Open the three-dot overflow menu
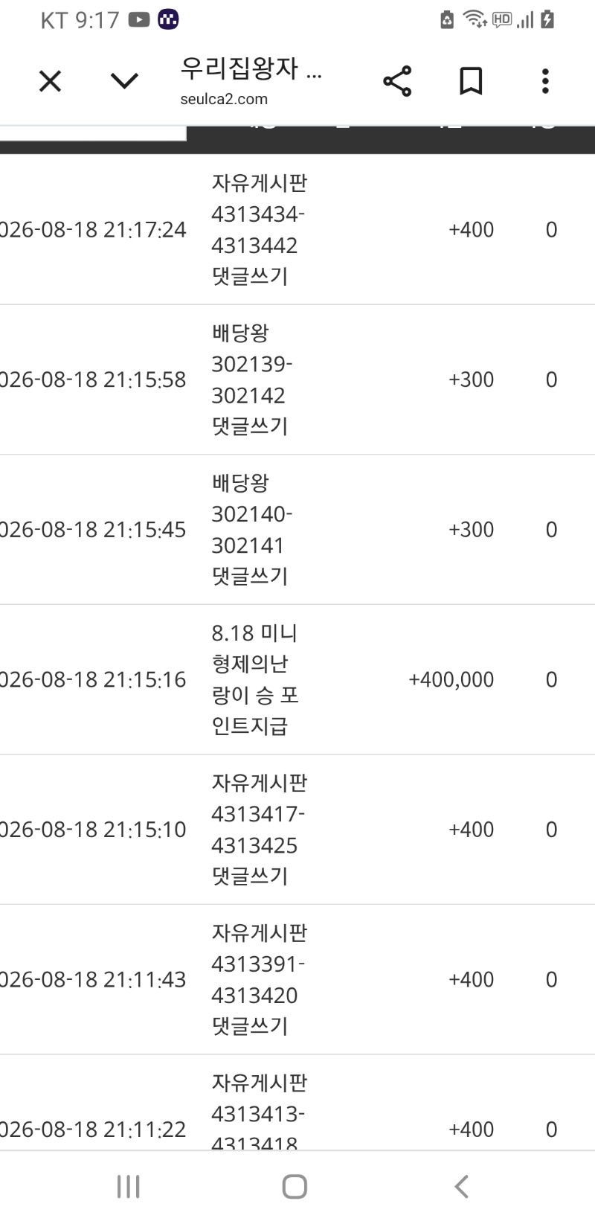595x1224 pixels. tap(545, 80)
